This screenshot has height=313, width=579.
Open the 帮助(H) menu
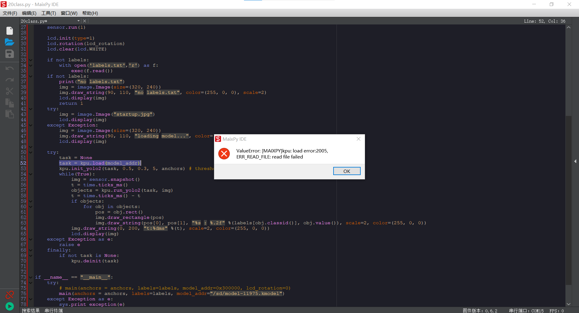coord(90,13)
